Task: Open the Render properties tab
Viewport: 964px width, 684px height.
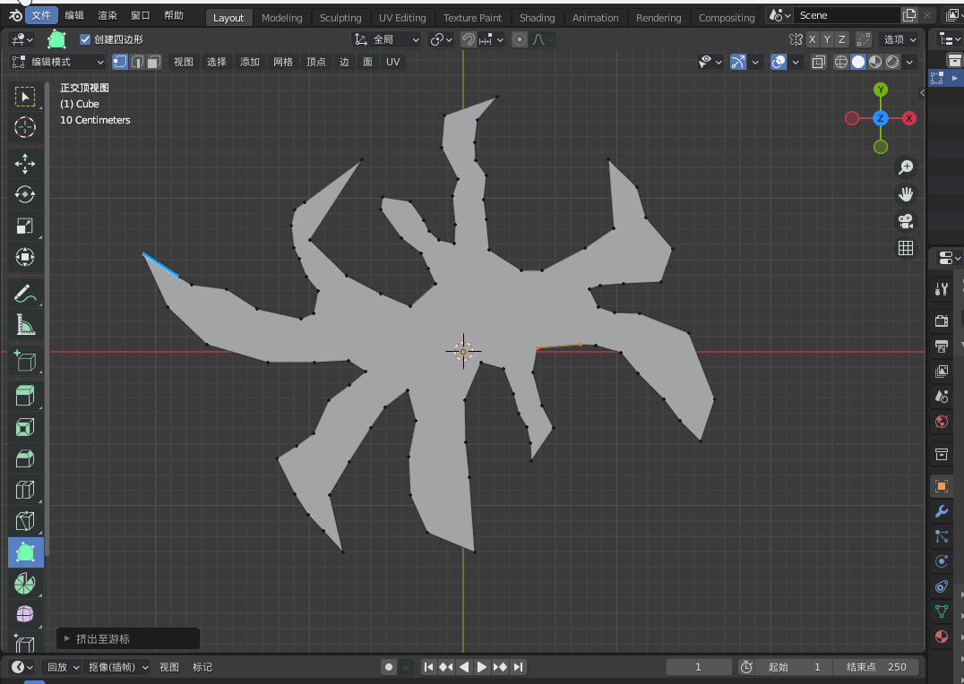Action: (942, 321)
